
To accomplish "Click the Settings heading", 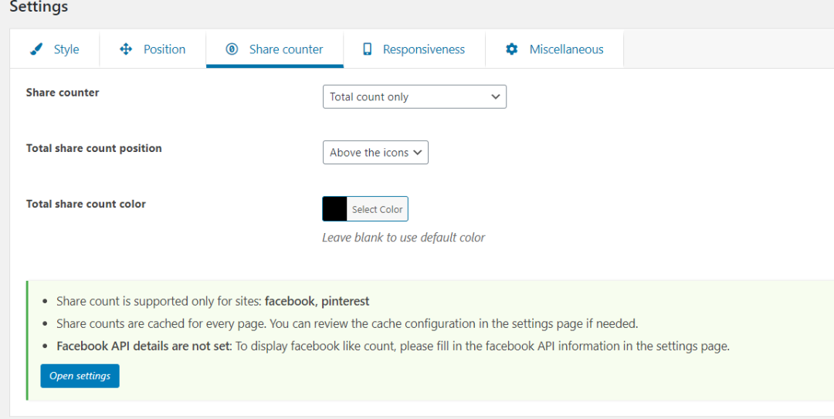I will pyautogui.click(x=39, y=7).
